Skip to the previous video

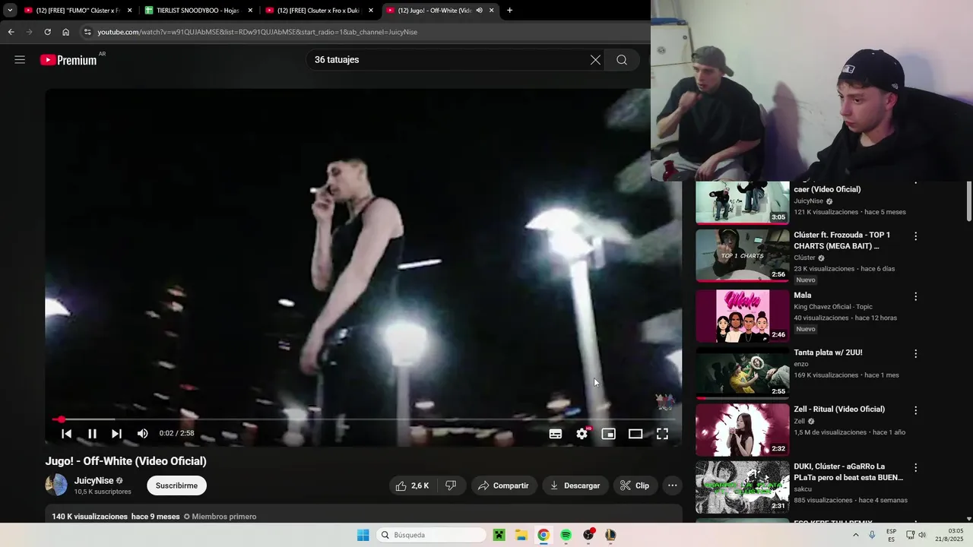(66, 433)
